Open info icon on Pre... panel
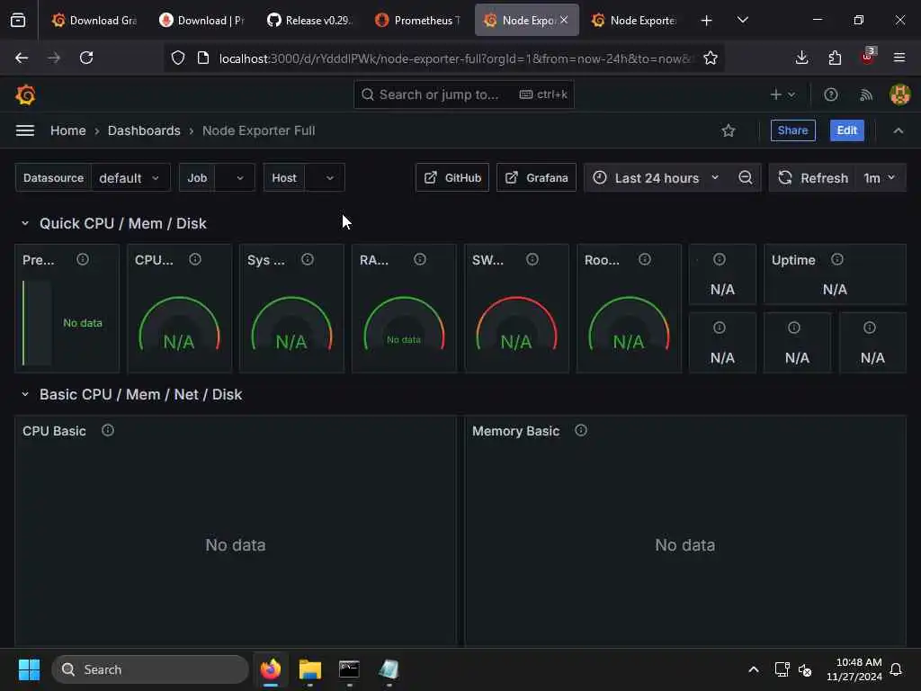921x691 pixels. pyautogui.click(x=83, y=259)
